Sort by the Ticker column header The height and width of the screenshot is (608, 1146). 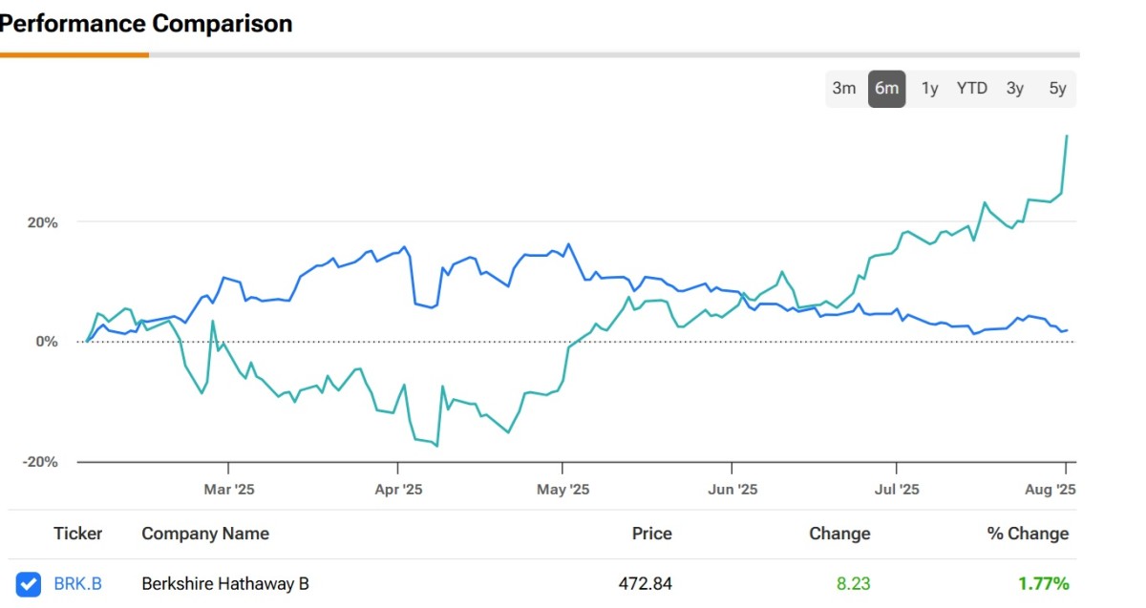pos(77,534)
